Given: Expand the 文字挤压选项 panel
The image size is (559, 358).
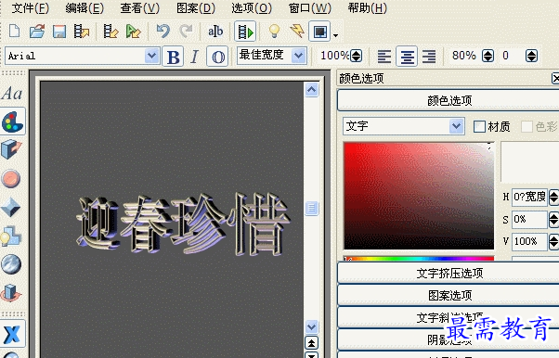Looking at the screenshot, I should point(448,273).
